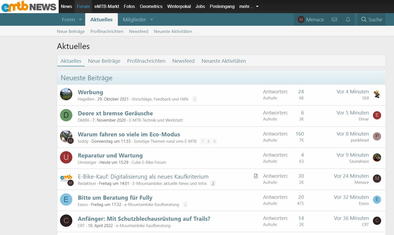Open thread 'Warum fahren so viele im Eco-Modus'
The image size is (394, 235).
129,134
